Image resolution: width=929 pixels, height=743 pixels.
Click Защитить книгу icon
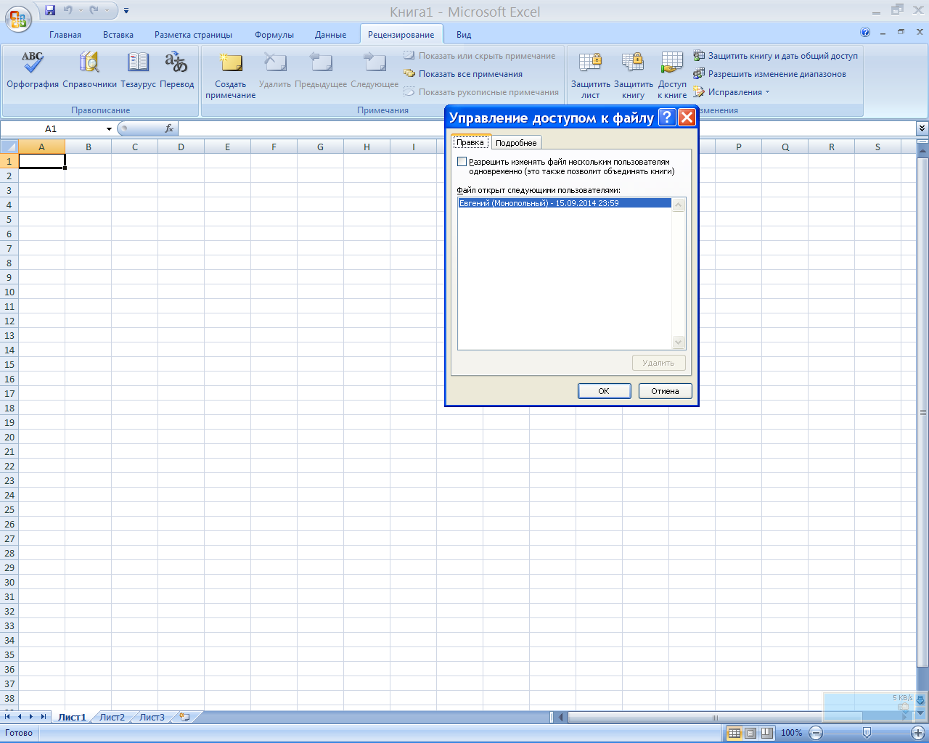(x=633, y=75)
